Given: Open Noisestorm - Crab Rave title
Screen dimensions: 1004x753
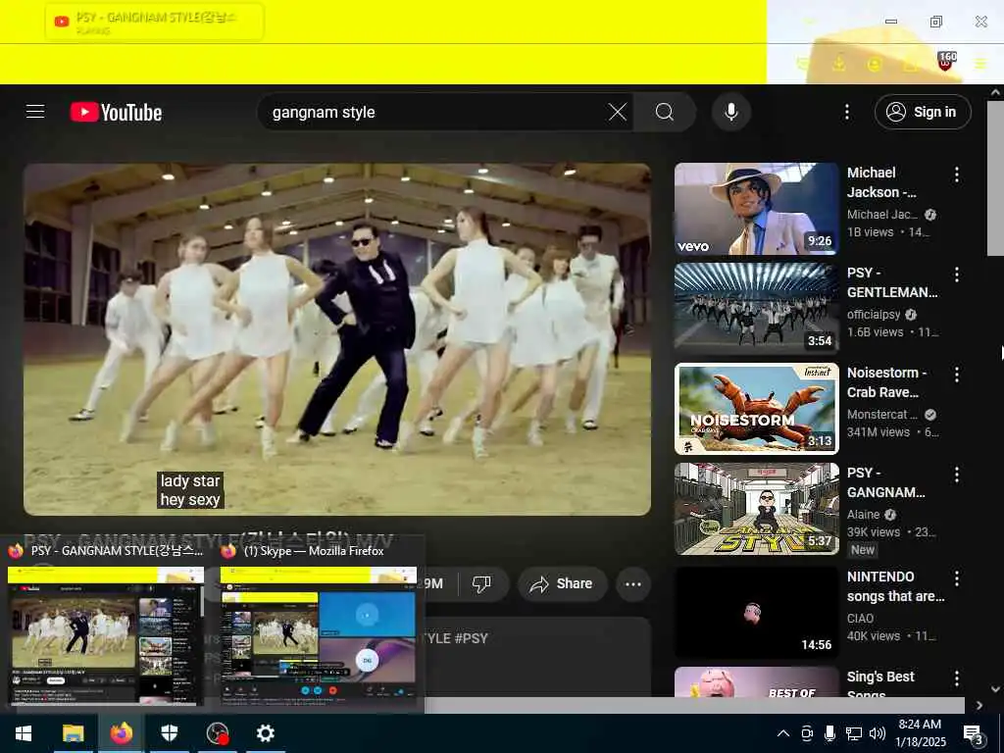Looking at the screenshot, I should tap(886, 382).
